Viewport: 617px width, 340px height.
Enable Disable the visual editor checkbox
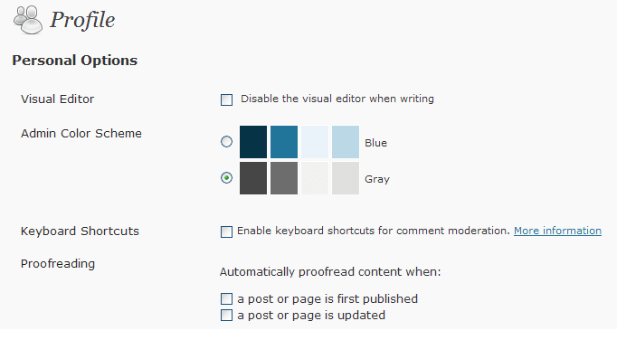(227, 100)
